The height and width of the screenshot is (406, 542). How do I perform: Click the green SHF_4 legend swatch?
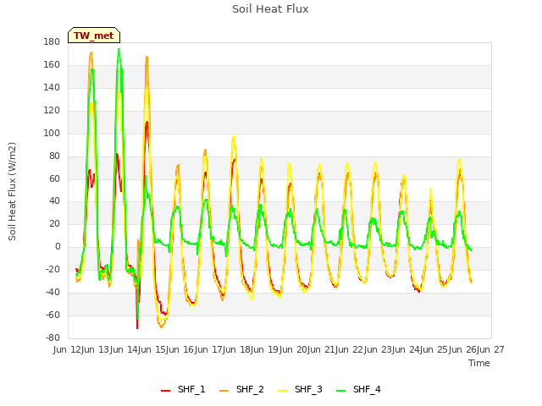340,390
